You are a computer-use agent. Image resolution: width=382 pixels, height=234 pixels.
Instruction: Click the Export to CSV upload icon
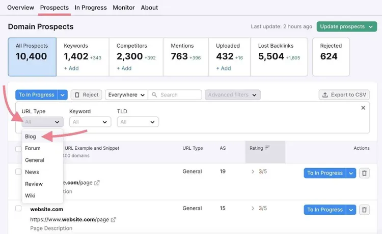click(325, 95)
